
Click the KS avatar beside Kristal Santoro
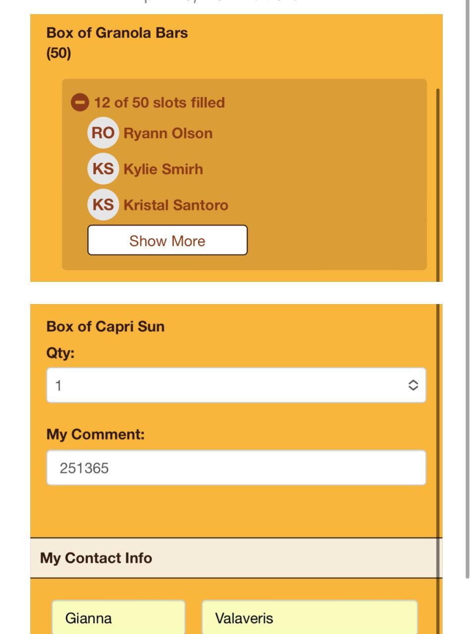(103, 205)
